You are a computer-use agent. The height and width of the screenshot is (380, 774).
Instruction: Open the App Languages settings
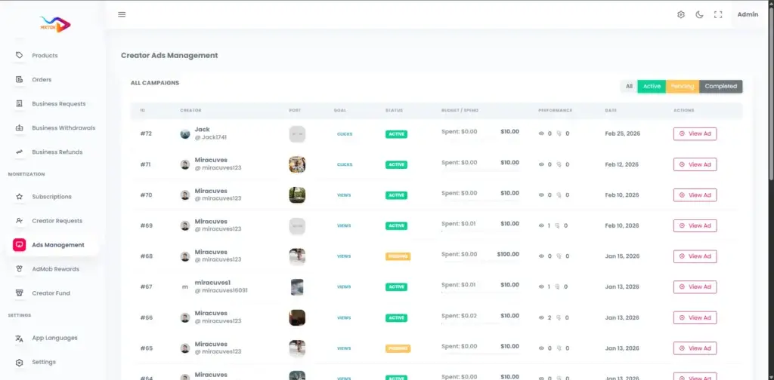tap(54, 339)
